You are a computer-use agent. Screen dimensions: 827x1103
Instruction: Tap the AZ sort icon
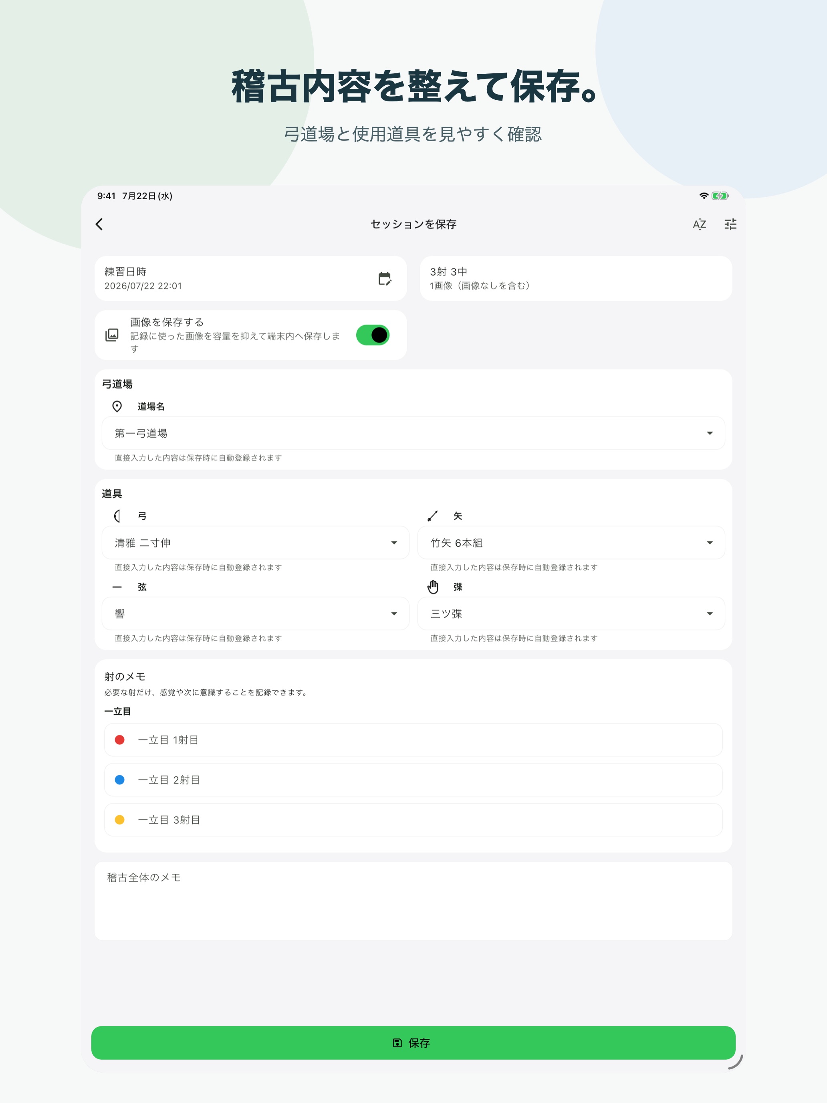[x=700, y=224]
